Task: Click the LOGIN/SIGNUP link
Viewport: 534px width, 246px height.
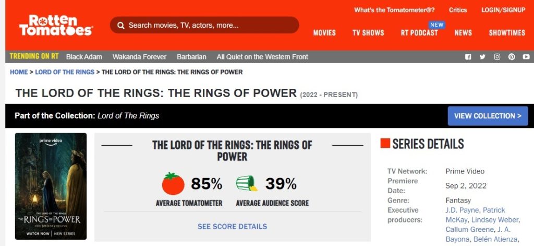Action: (x=503, y=10)
